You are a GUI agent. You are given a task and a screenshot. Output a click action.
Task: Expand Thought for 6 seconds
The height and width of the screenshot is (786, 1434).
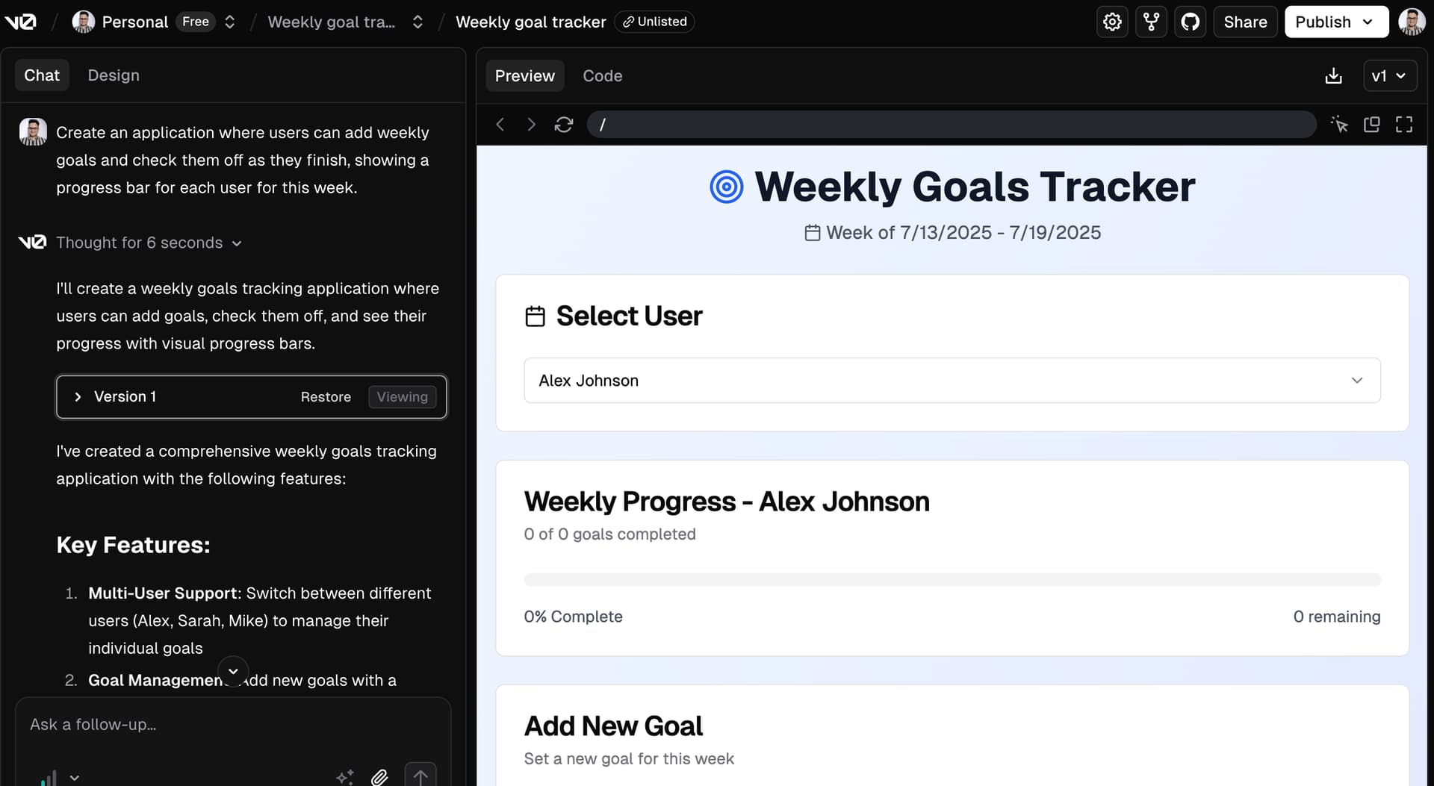[149, 243]
